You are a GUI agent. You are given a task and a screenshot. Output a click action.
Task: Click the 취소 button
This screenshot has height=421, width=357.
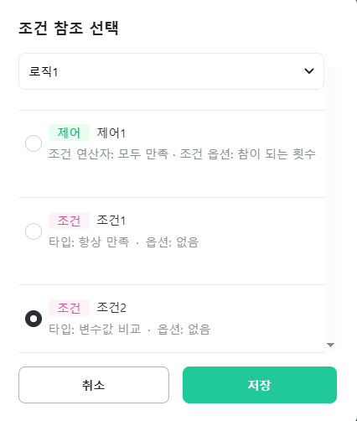pyautogui.click(x=94, y=385)
